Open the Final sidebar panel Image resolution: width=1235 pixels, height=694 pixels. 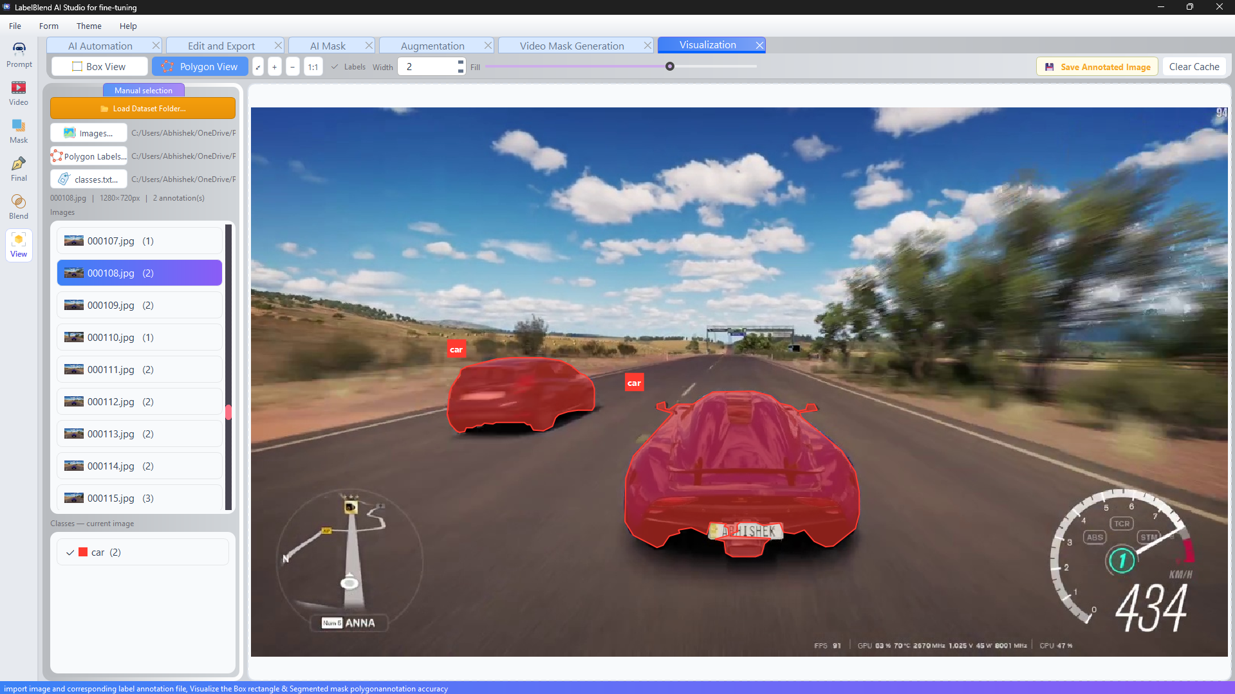pyautogui.click(x=19, y=169)
